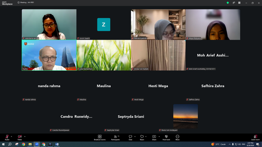Select Revie Ismi Andayani's sunset picture
The width and height of the screenshot is (262, 147).
[185, 116]
